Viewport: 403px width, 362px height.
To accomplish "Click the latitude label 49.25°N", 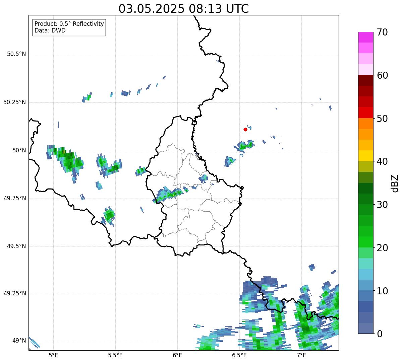I will pos(15,294).
